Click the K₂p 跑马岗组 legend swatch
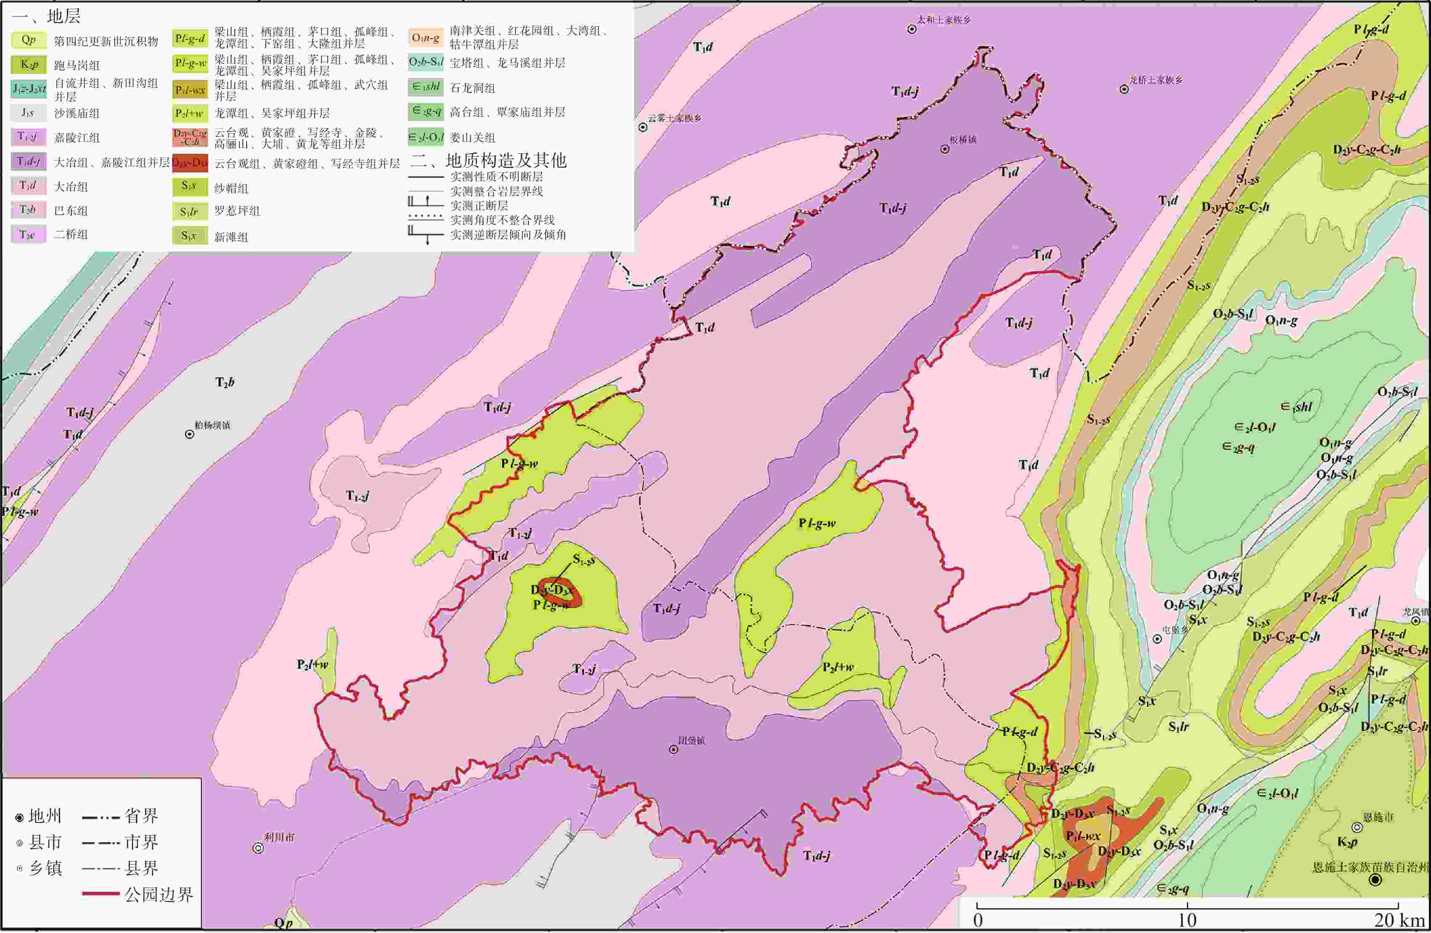Image resolution: width=1431 pixels, height=933 pixels. [28, 64]
